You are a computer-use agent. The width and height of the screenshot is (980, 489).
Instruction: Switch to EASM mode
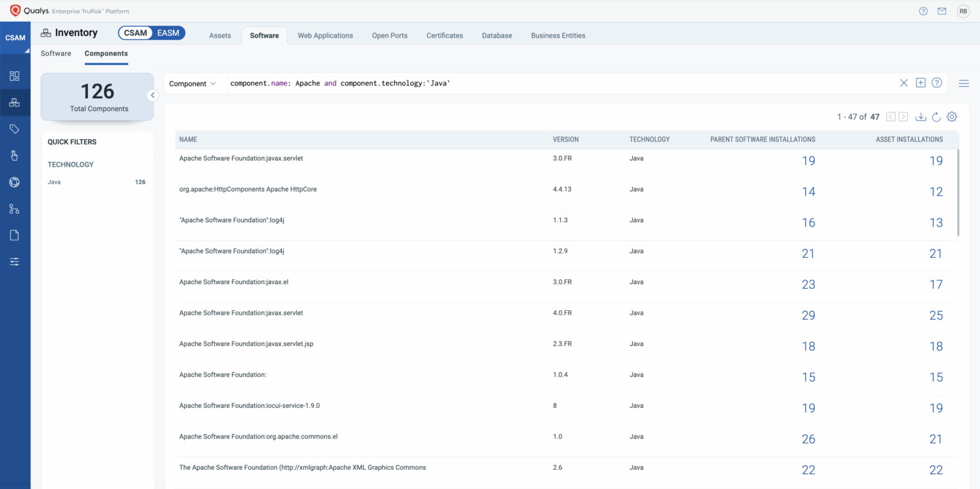tap(169, 32)
